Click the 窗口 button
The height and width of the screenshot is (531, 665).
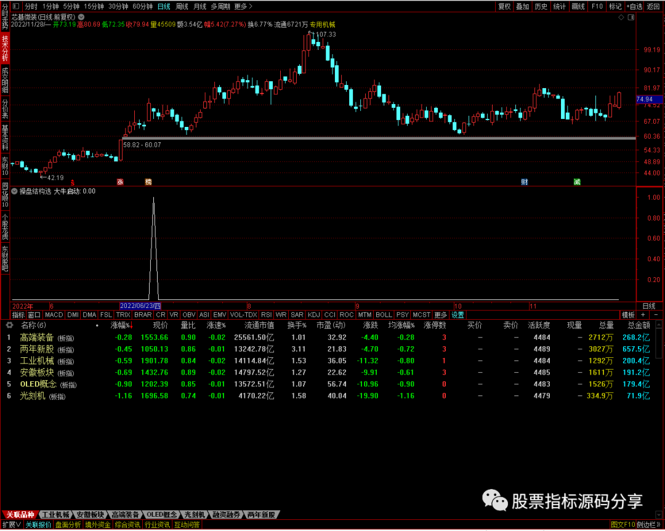(x=34, y=315)
